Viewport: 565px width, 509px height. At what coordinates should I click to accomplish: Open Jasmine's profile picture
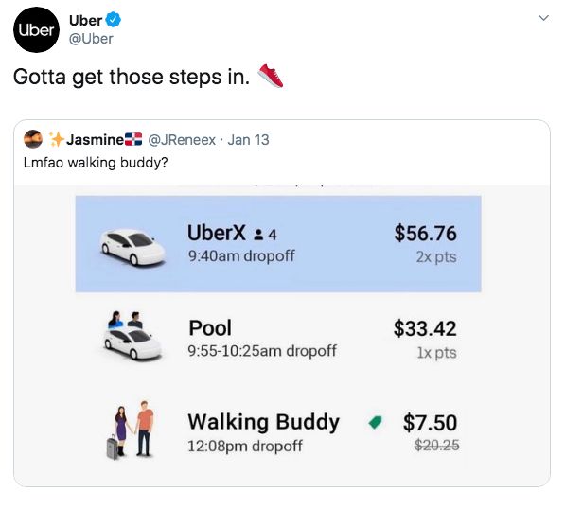[x=33, y=139]
